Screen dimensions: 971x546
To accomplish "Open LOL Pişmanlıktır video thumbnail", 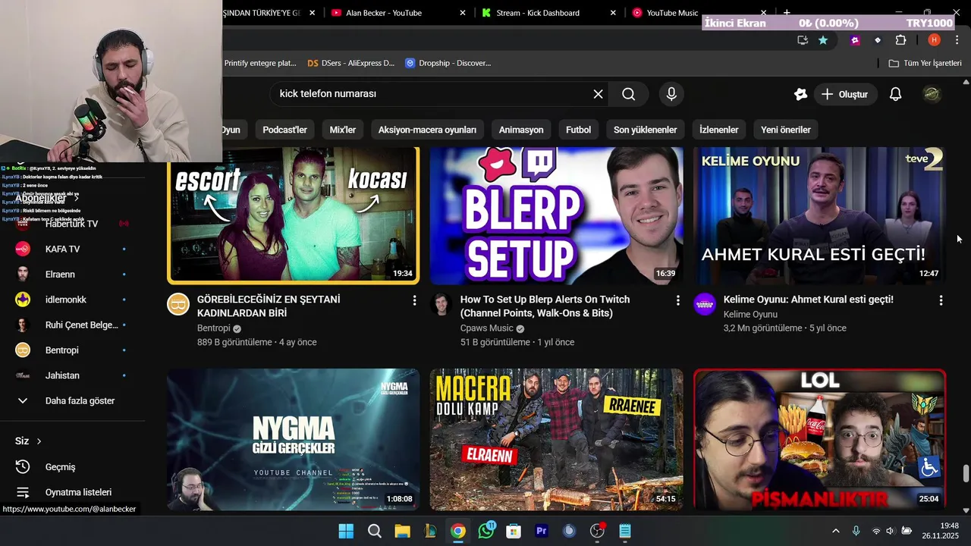I will pos(819,439).
